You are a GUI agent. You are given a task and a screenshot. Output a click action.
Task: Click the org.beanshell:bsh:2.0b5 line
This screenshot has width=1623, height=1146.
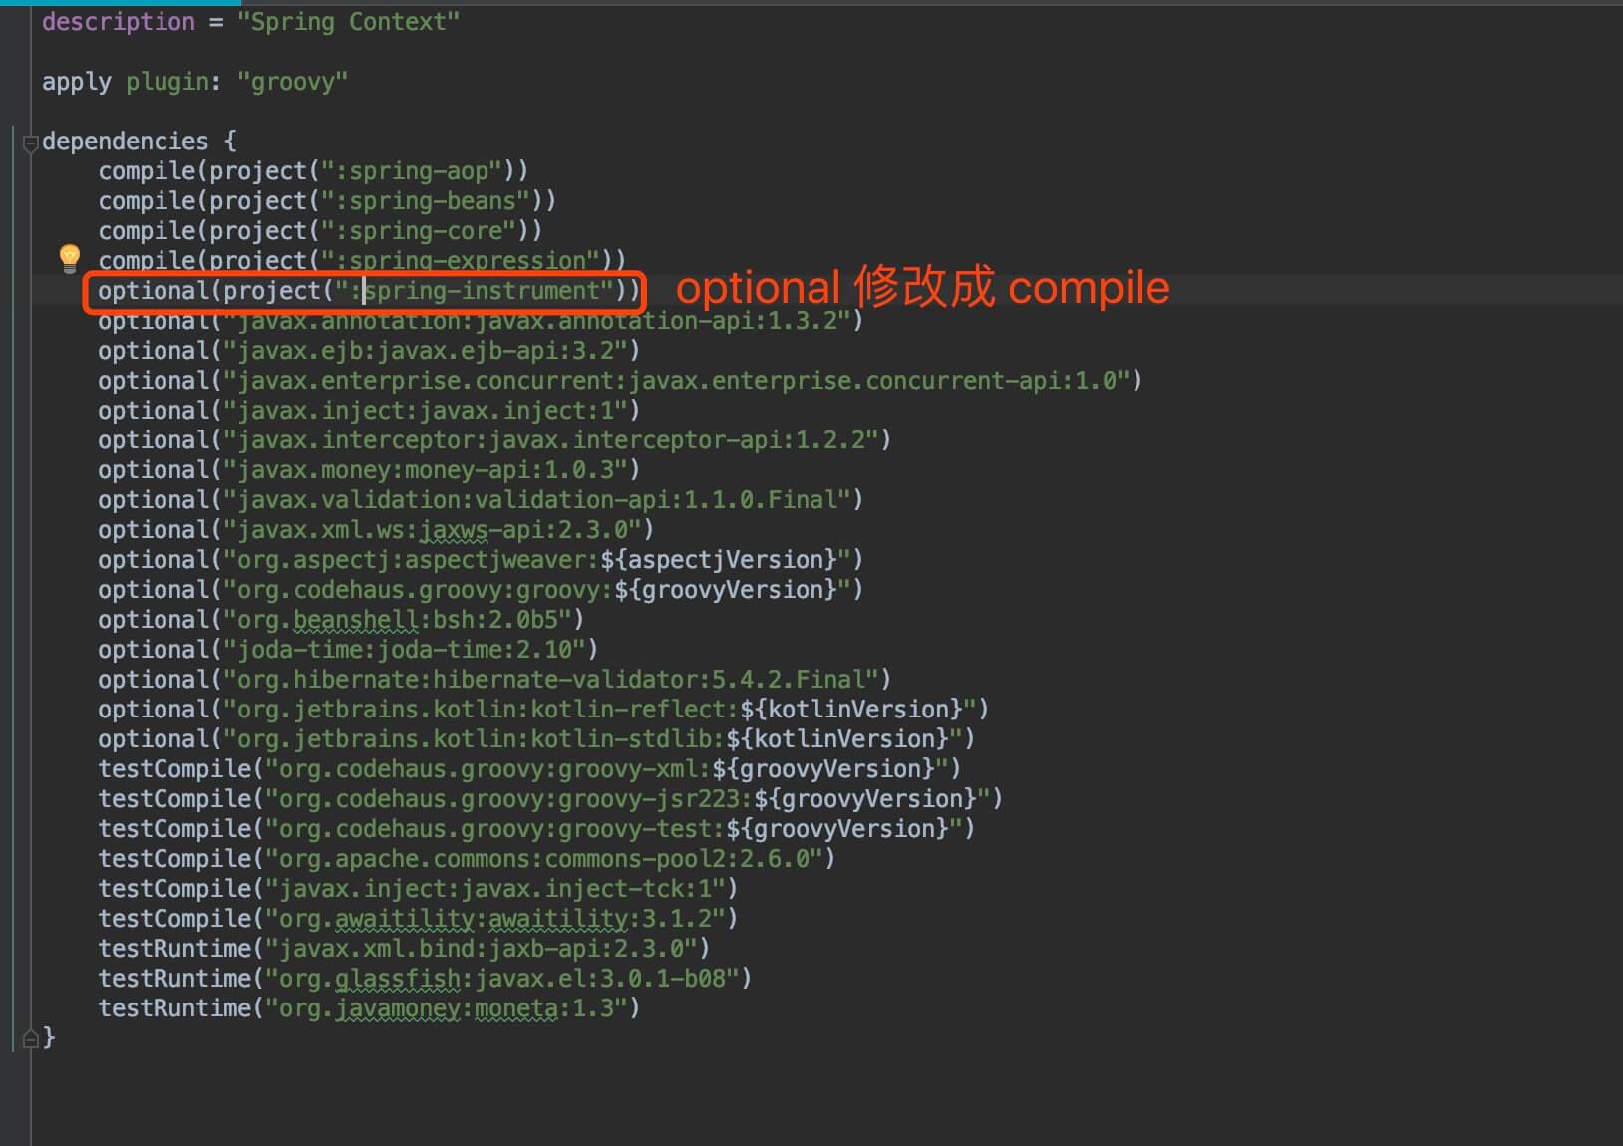tap(341, 620)
